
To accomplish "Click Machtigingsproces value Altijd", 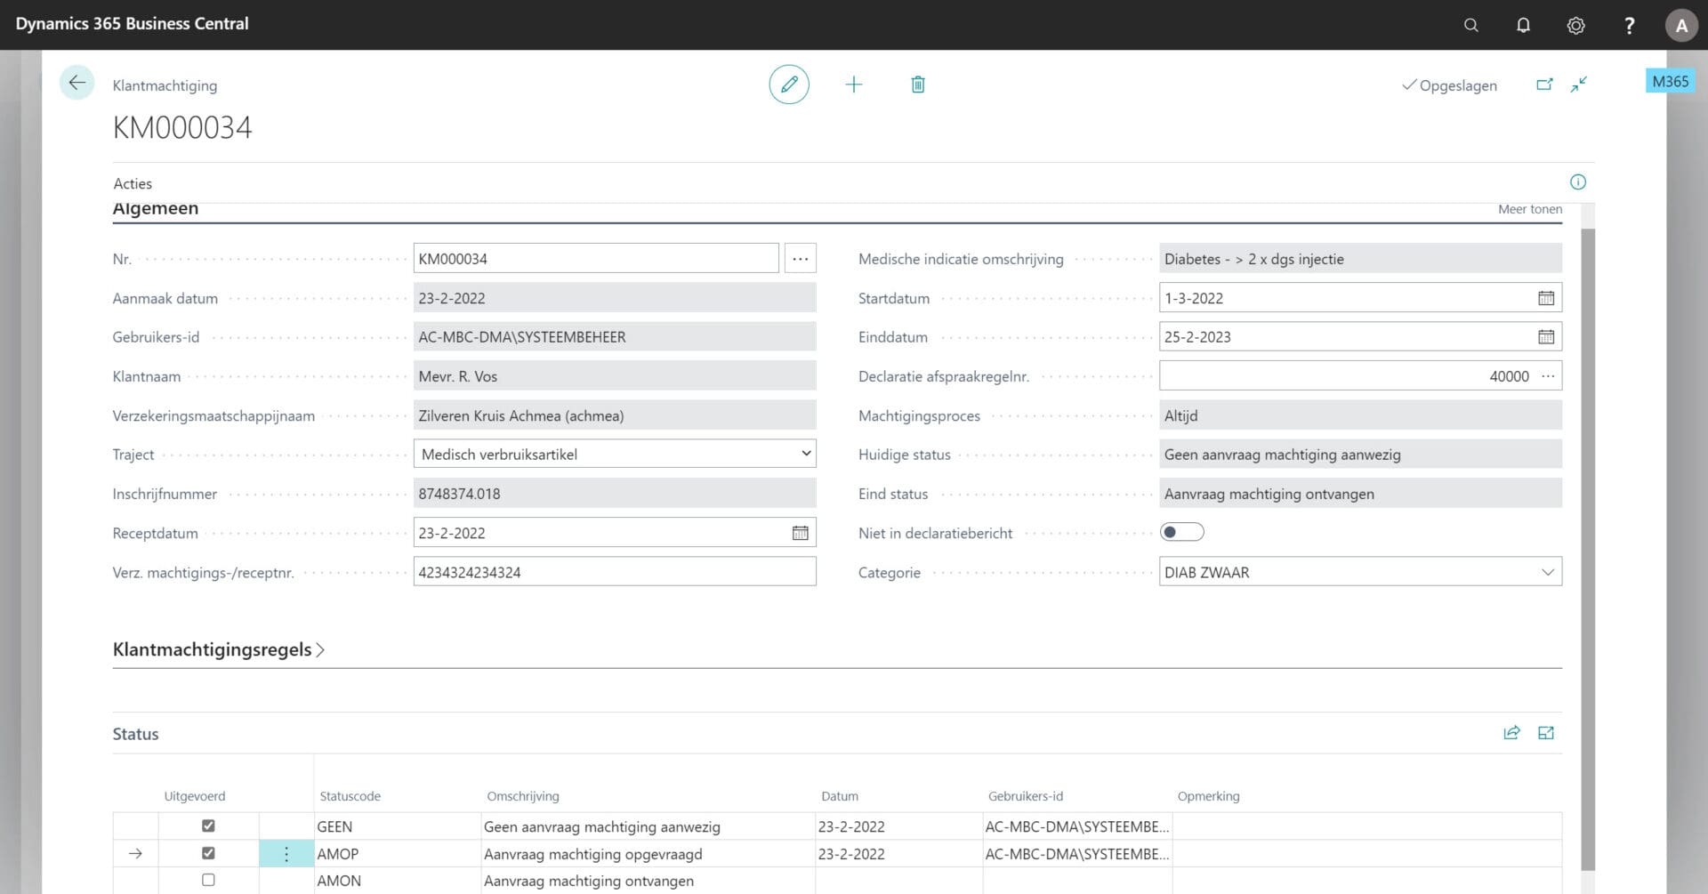I will [1360, 415].
